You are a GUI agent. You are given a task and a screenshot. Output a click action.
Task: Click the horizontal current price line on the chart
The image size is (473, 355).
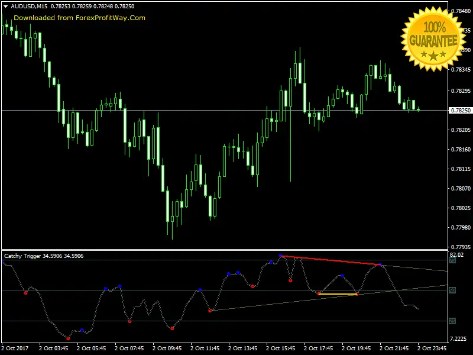coord(225,111)
